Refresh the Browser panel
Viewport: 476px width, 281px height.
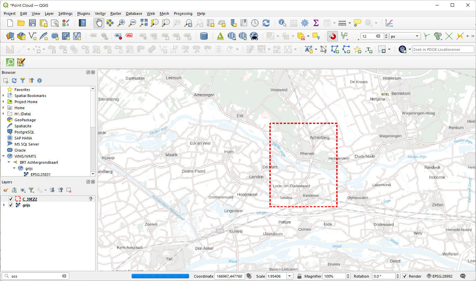14,81
